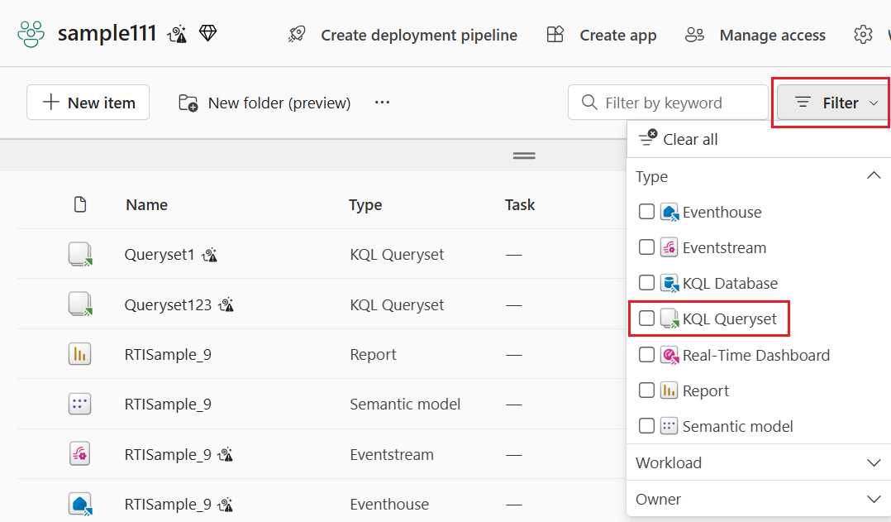Click the sensitivity label icon beside Queryset1

point(210,255)
